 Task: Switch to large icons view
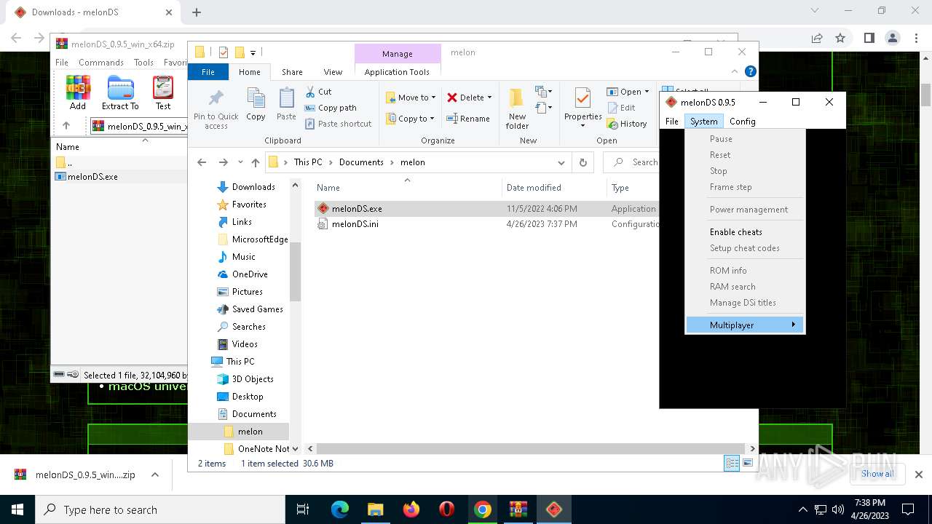coord(747,464)
